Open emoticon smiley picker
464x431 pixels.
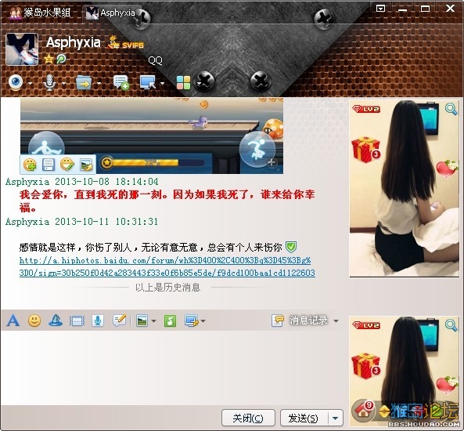(34, 321)
